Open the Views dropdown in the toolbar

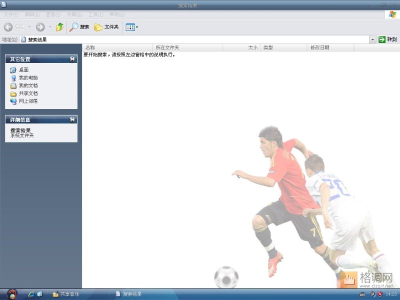pyautogui.click(x=131, y=27)
